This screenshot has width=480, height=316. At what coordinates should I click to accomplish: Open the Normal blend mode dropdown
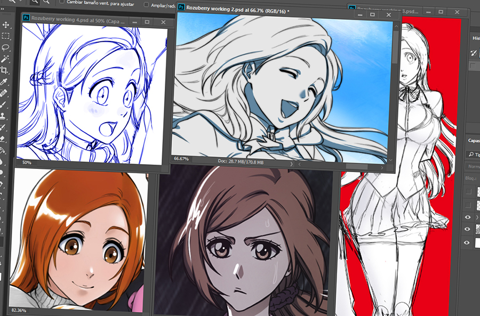pyautogui.click(x=473, y=166)
